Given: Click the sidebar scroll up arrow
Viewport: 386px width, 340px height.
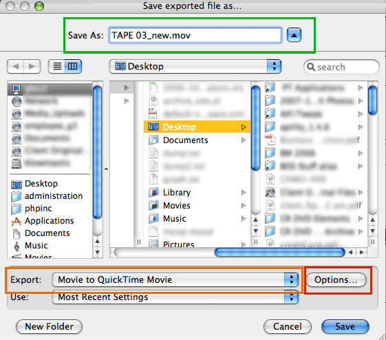Looking at the screenshot, I should coord(98,242).
